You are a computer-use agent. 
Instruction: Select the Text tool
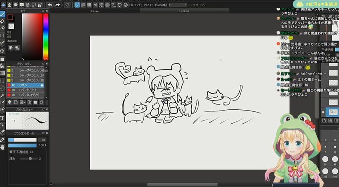tap(2, 118)
